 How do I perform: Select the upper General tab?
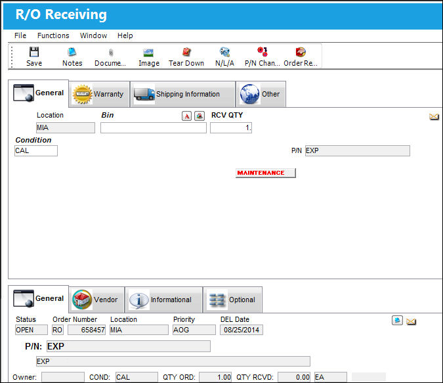[x=39, y=93]
